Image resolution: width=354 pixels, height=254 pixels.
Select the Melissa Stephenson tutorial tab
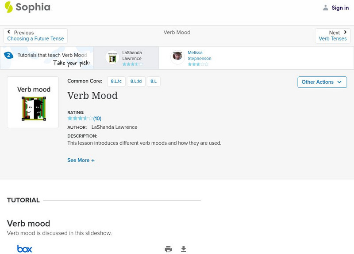pyautogui.click(x=199, y=58)
